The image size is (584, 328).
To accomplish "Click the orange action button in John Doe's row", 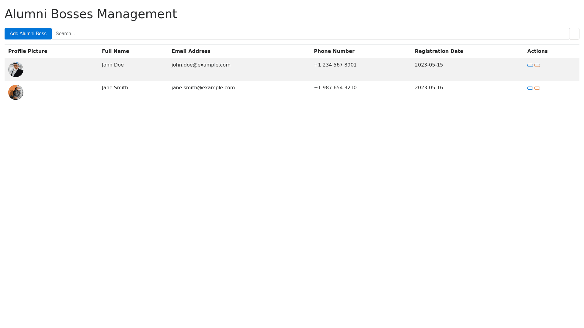I will click(537, 65).
